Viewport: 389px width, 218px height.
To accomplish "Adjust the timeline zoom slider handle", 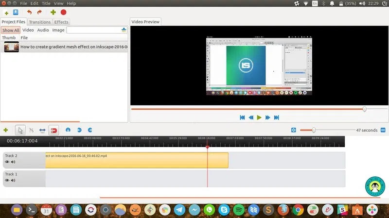I will 314,130.
